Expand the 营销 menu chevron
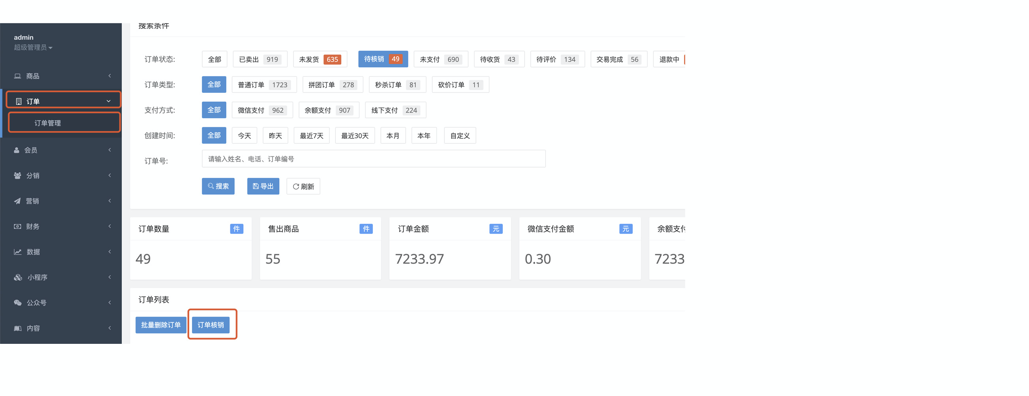The width and height of the screenshot is (1029, 396). [109, 201]
